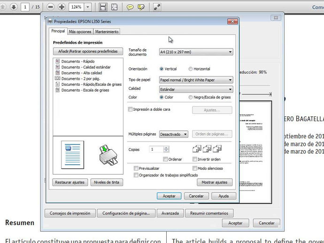Switch to the Más opciones tab

80,32
